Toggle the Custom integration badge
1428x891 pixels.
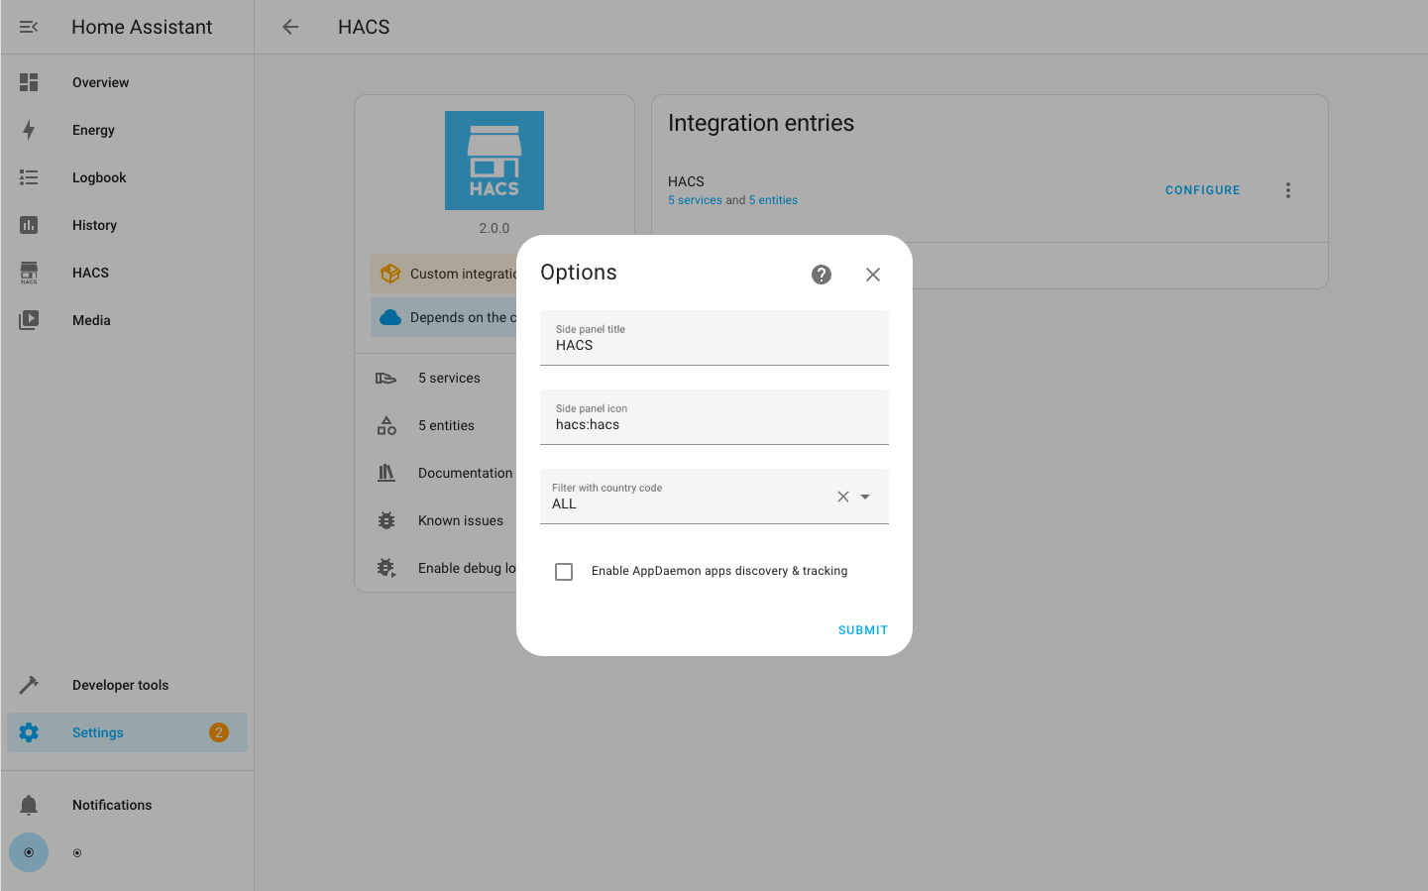446,272
